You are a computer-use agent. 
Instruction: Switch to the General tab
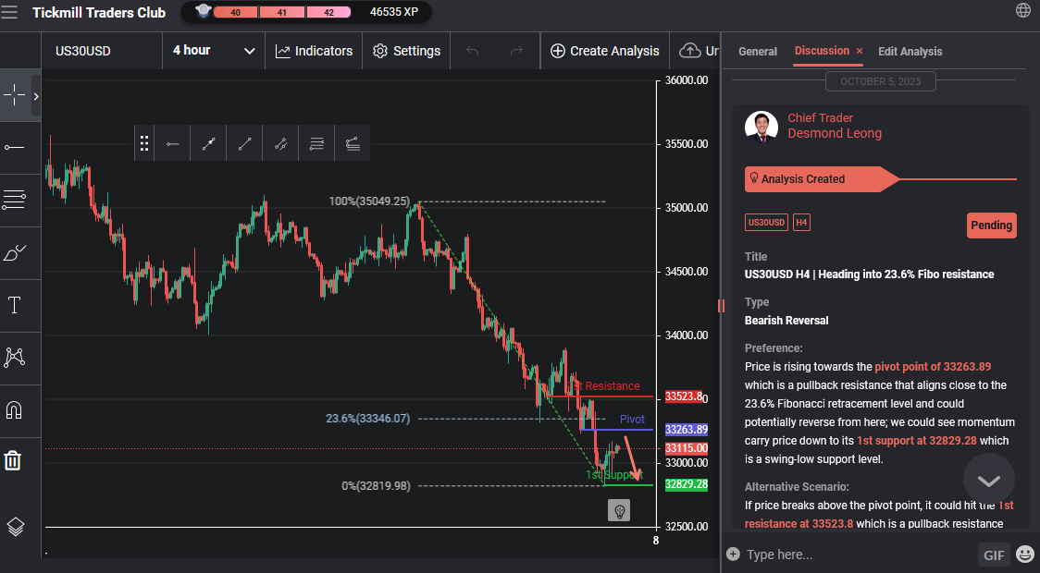pos(758,52)
